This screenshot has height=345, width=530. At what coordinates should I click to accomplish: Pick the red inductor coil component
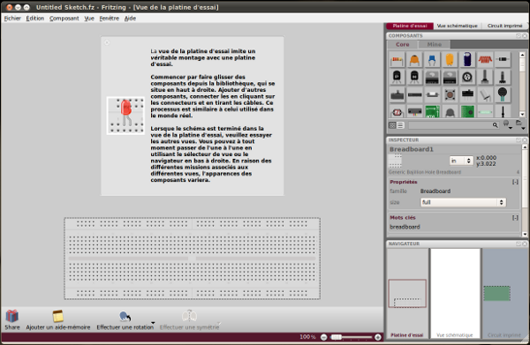[485, 60]
